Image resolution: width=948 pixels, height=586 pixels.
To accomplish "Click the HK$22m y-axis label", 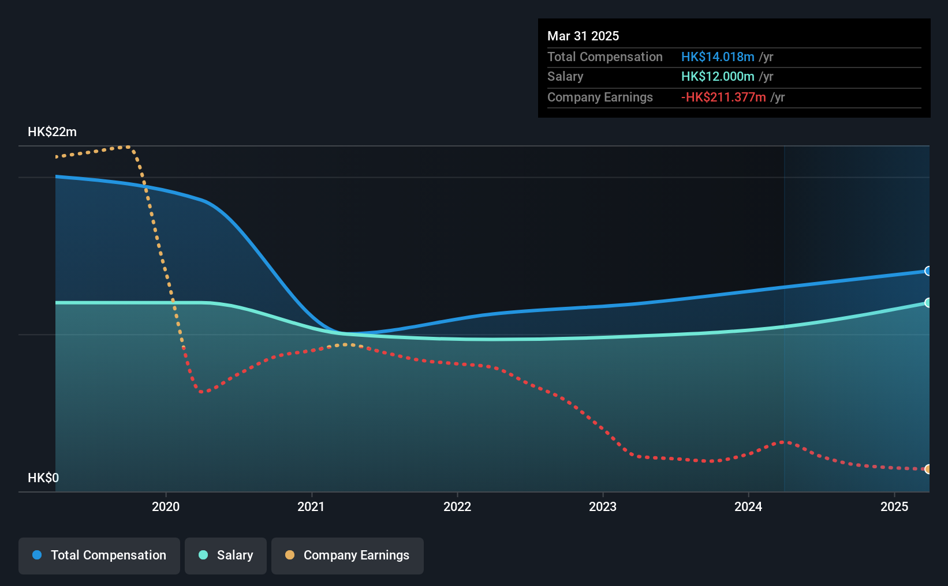I will click(x=52, y=132).
